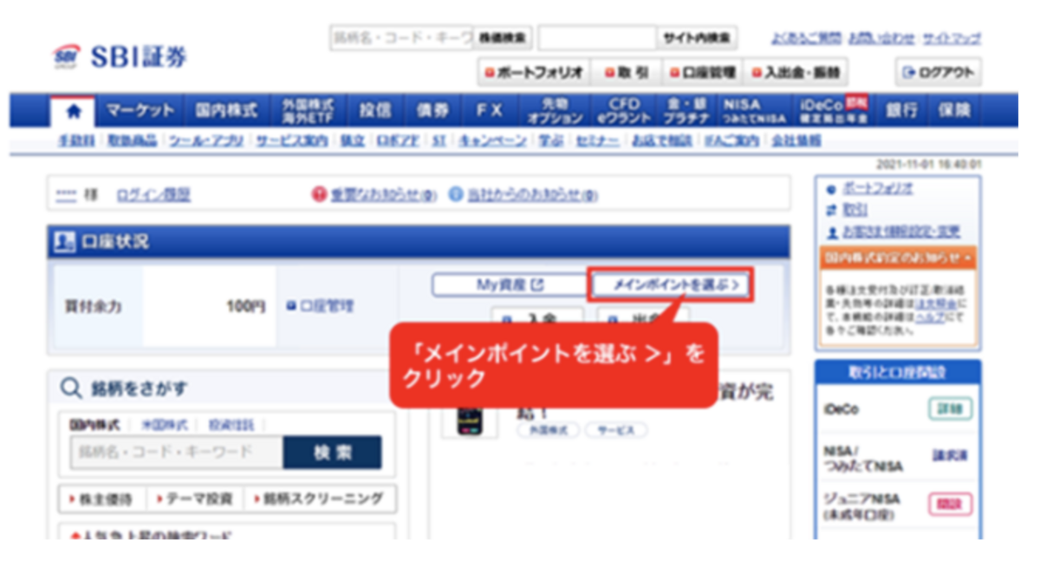Screen dimensions: 1040x575
Task: Open the 債券 tab
Action: pyautogui.click(x=432, y=111)
